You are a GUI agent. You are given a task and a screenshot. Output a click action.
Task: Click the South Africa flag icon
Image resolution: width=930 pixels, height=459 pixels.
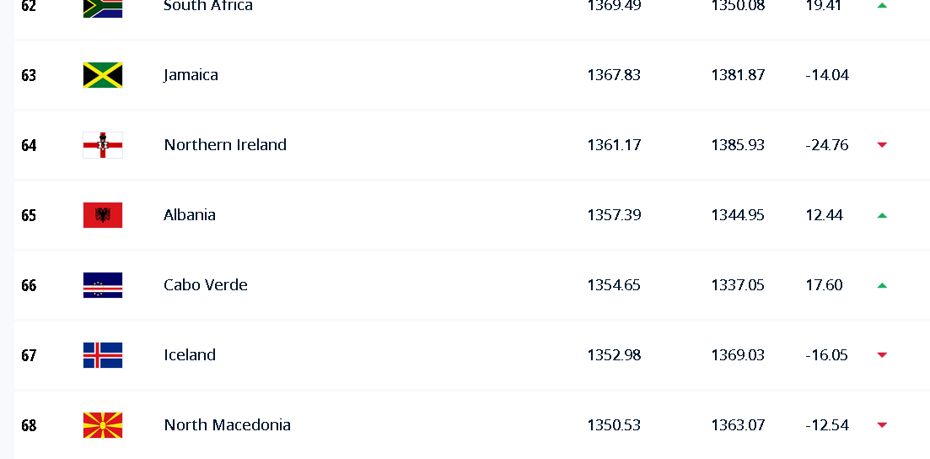coord(103,7)
